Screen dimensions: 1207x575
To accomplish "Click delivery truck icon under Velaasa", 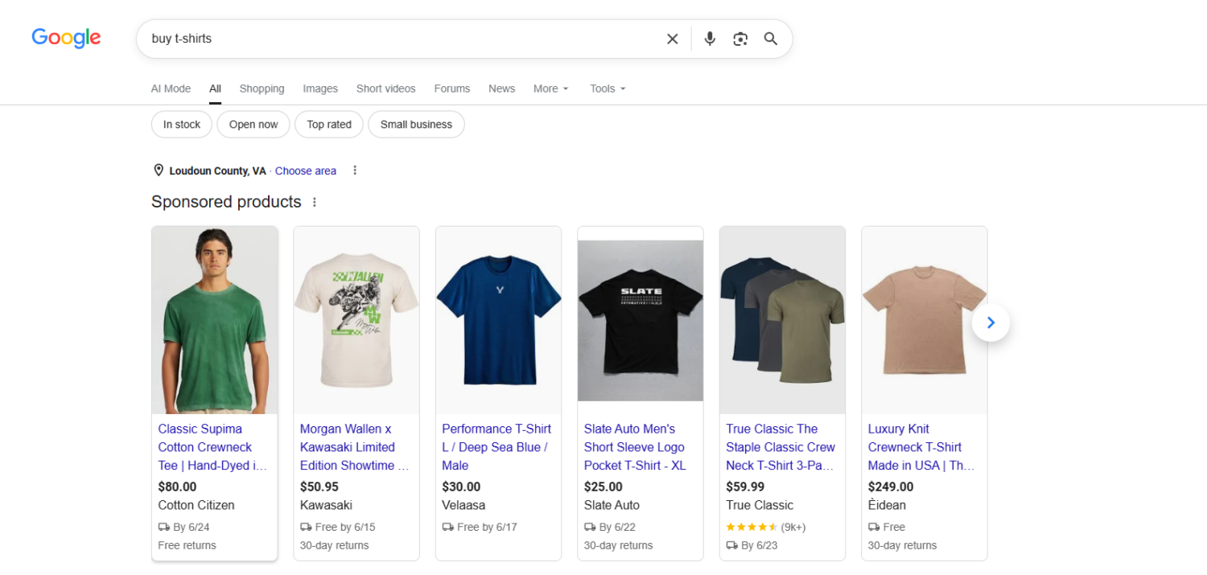I will pos(448,528).
